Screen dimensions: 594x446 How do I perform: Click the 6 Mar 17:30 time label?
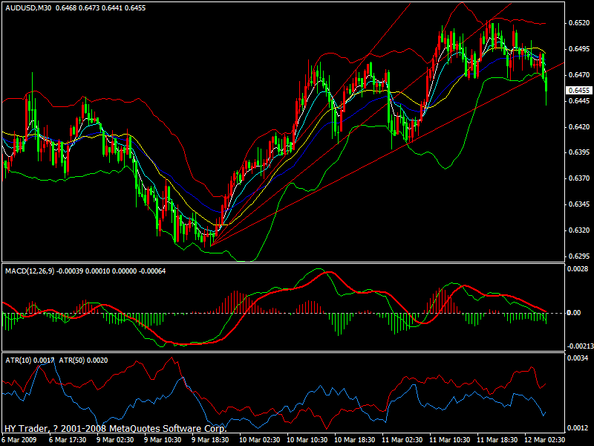67,440
